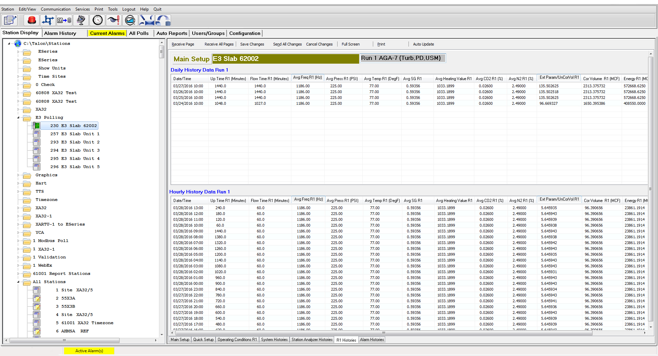Select the 294 E3 Slab Unit 3 station
Image resolution: width=658 pixels, height=356 pixels.
(75, 150)
